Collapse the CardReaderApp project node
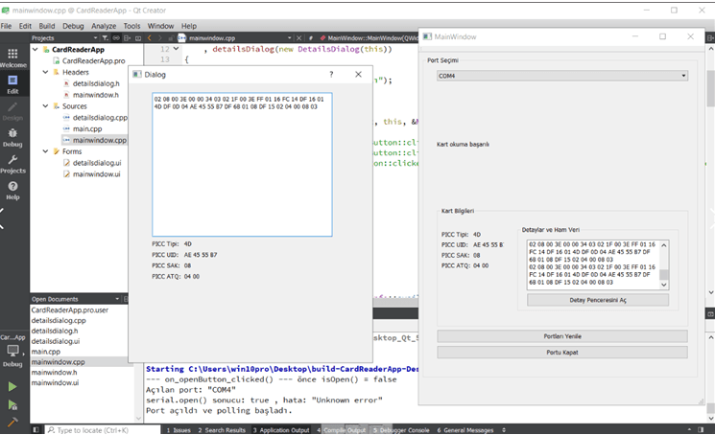The width and height of the screenshot is (715, 435). [36, 49]
